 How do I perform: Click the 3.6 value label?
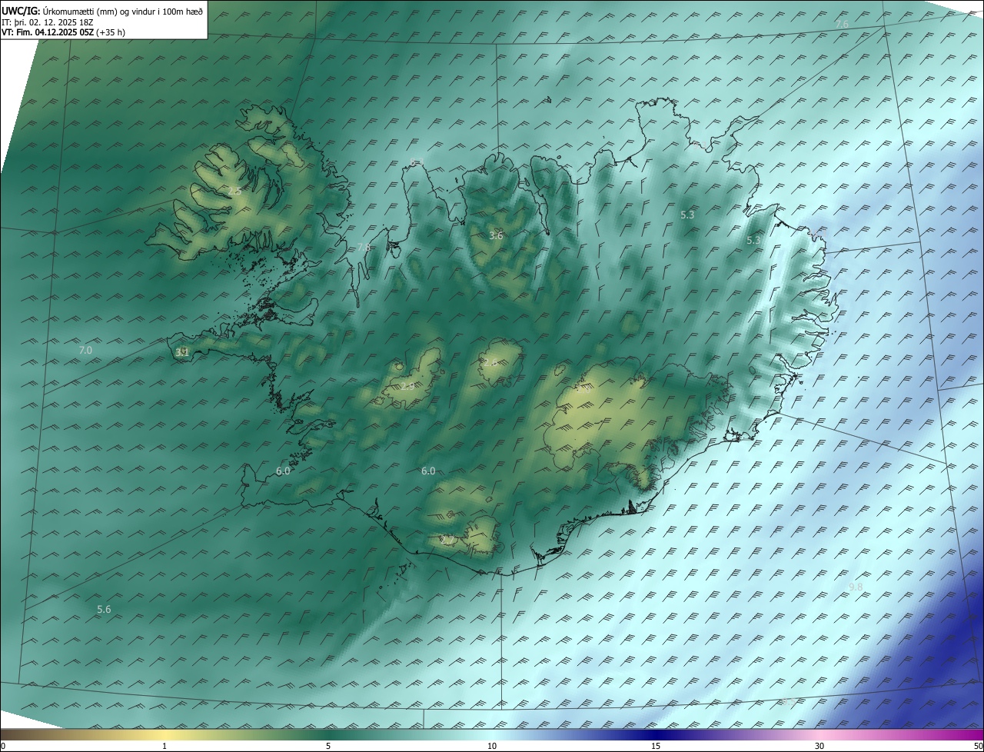click(496, 235)
